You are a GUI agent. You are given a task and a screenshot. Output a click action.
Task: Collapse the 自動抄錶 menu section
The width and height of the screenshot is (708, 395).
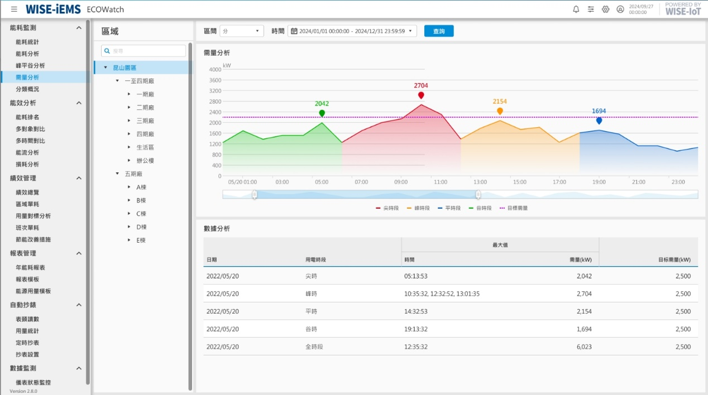click(x=79, y=305)
